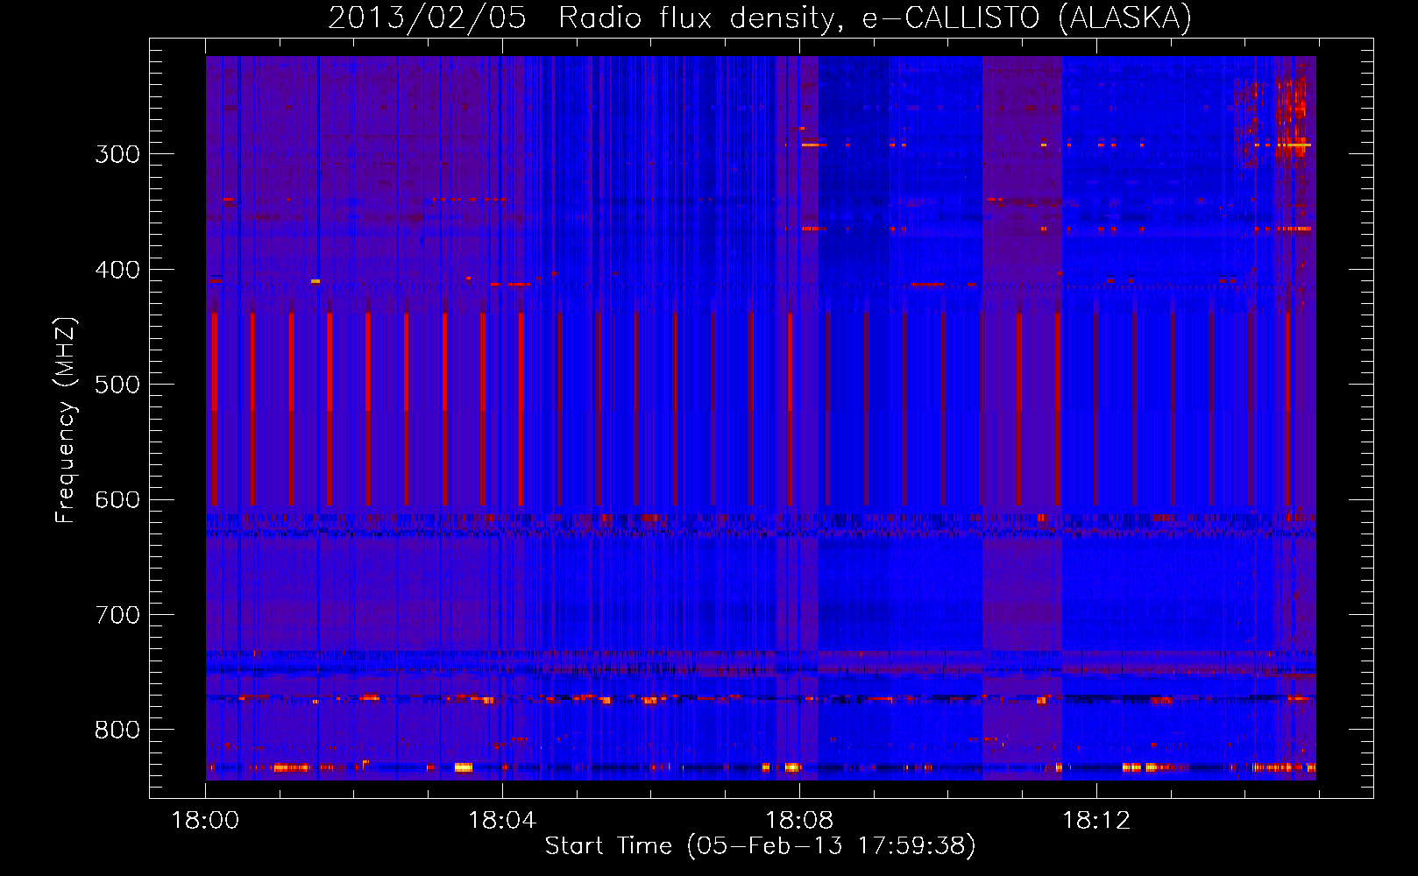This screenshot has width=1418, height=876.
Task: Click the date 2013/02/05 in the title
Action: pos(427,18)
